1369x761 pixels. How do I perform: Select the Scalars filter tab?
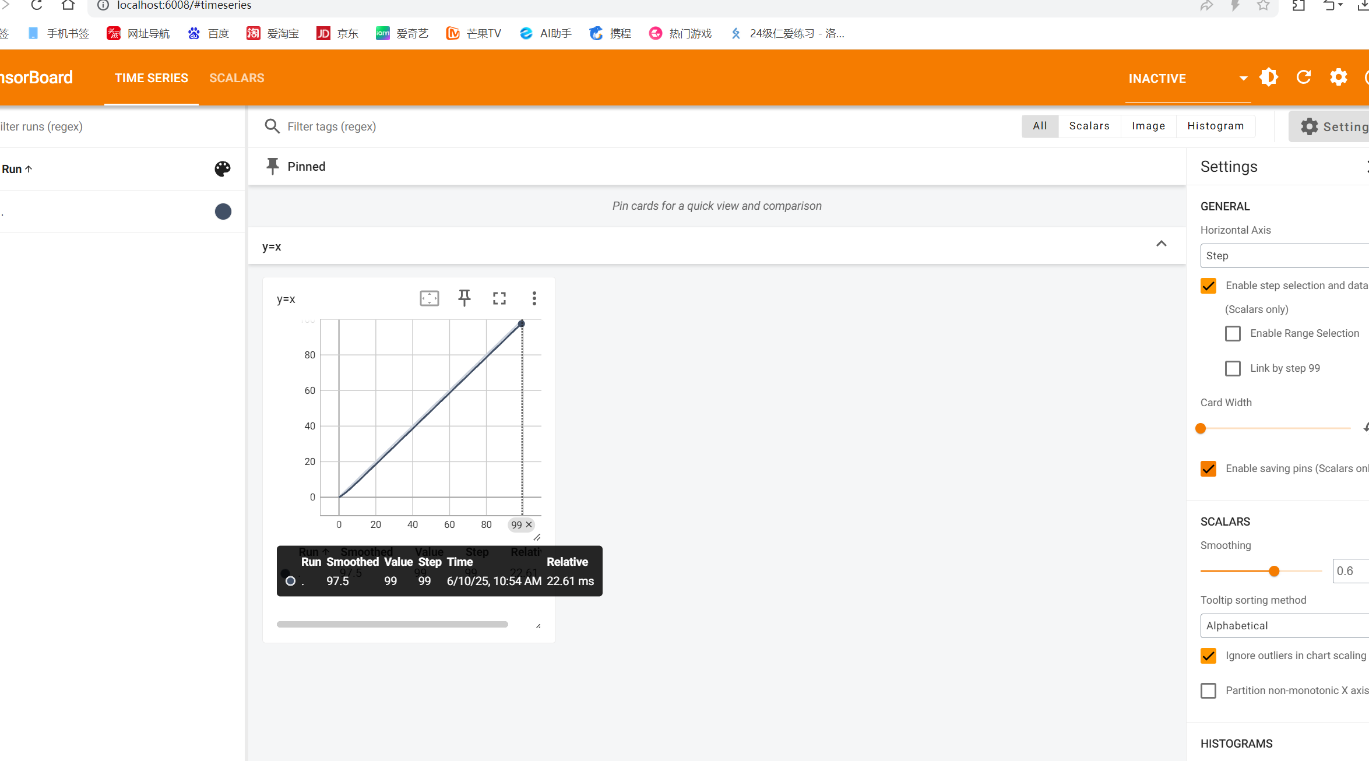tap(1089, 126)
